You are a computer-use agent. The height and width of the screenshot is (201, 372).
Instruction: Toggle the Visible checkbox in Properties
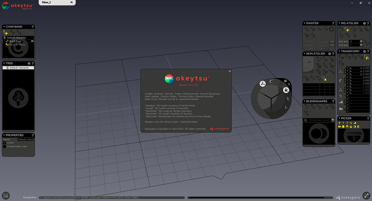(4, 143)
